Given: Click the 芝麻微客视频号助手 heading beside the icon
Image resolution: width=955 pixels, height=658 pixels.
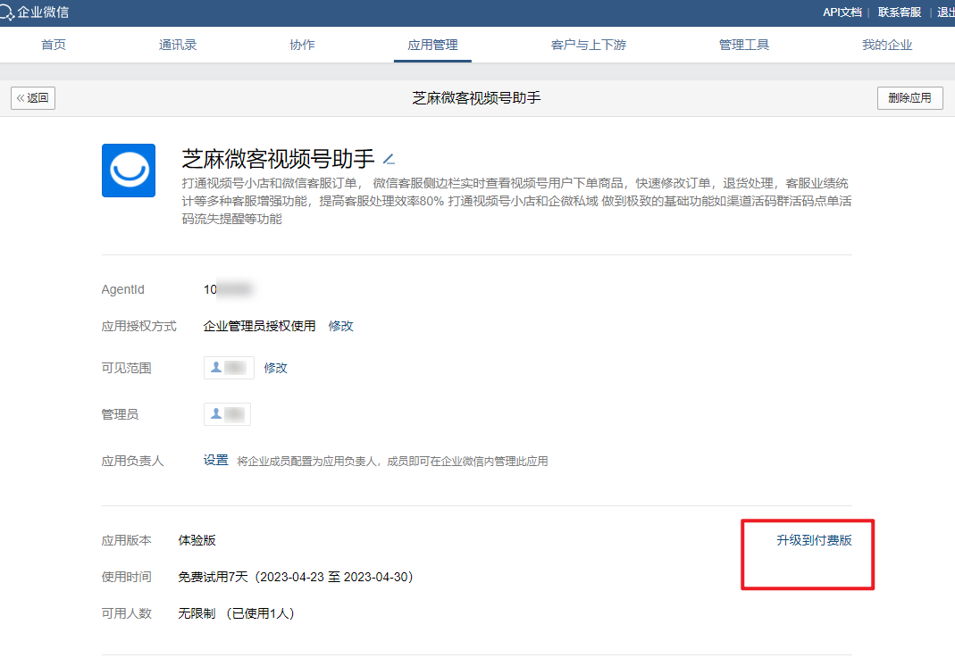Looking at the screenshot, I should tap(278, 159).
